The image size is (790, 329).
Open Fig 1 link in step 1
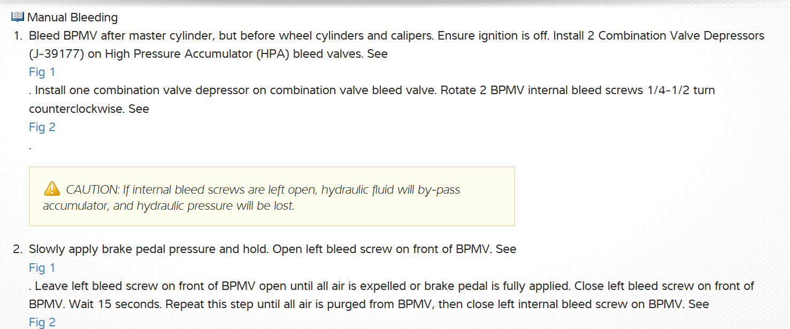(x=42, y=72)
